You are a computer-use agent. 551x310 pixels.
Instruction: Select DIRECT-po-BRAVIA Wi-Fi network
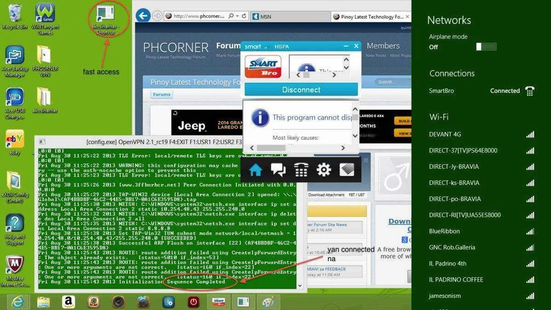[x=482, y=199]
